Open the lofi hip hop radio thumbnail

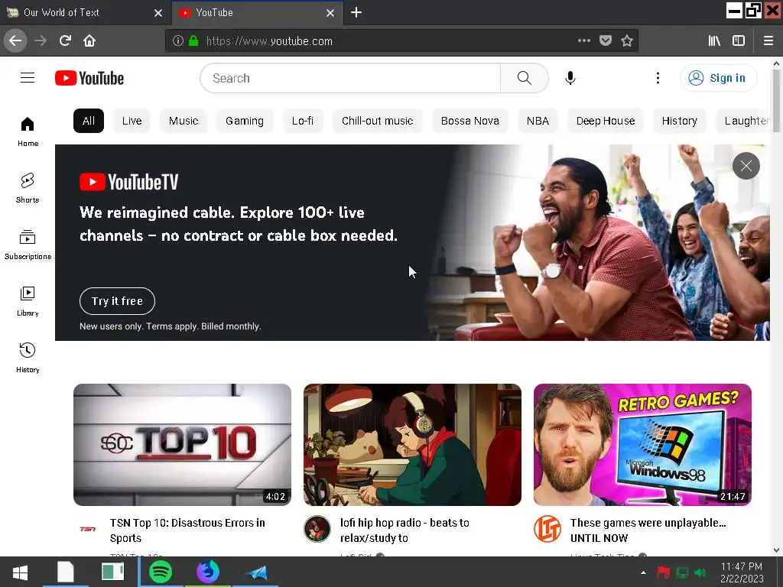click(x=412, y=445)
